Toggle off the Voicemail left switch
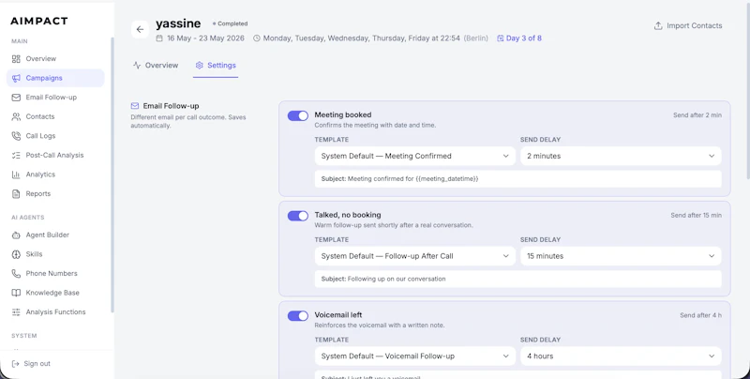This screenshot has width=750, height=379. coord(297,316)
